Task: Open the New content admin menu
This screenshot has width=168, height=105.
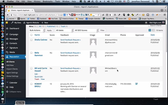Action: coord(45,23)
